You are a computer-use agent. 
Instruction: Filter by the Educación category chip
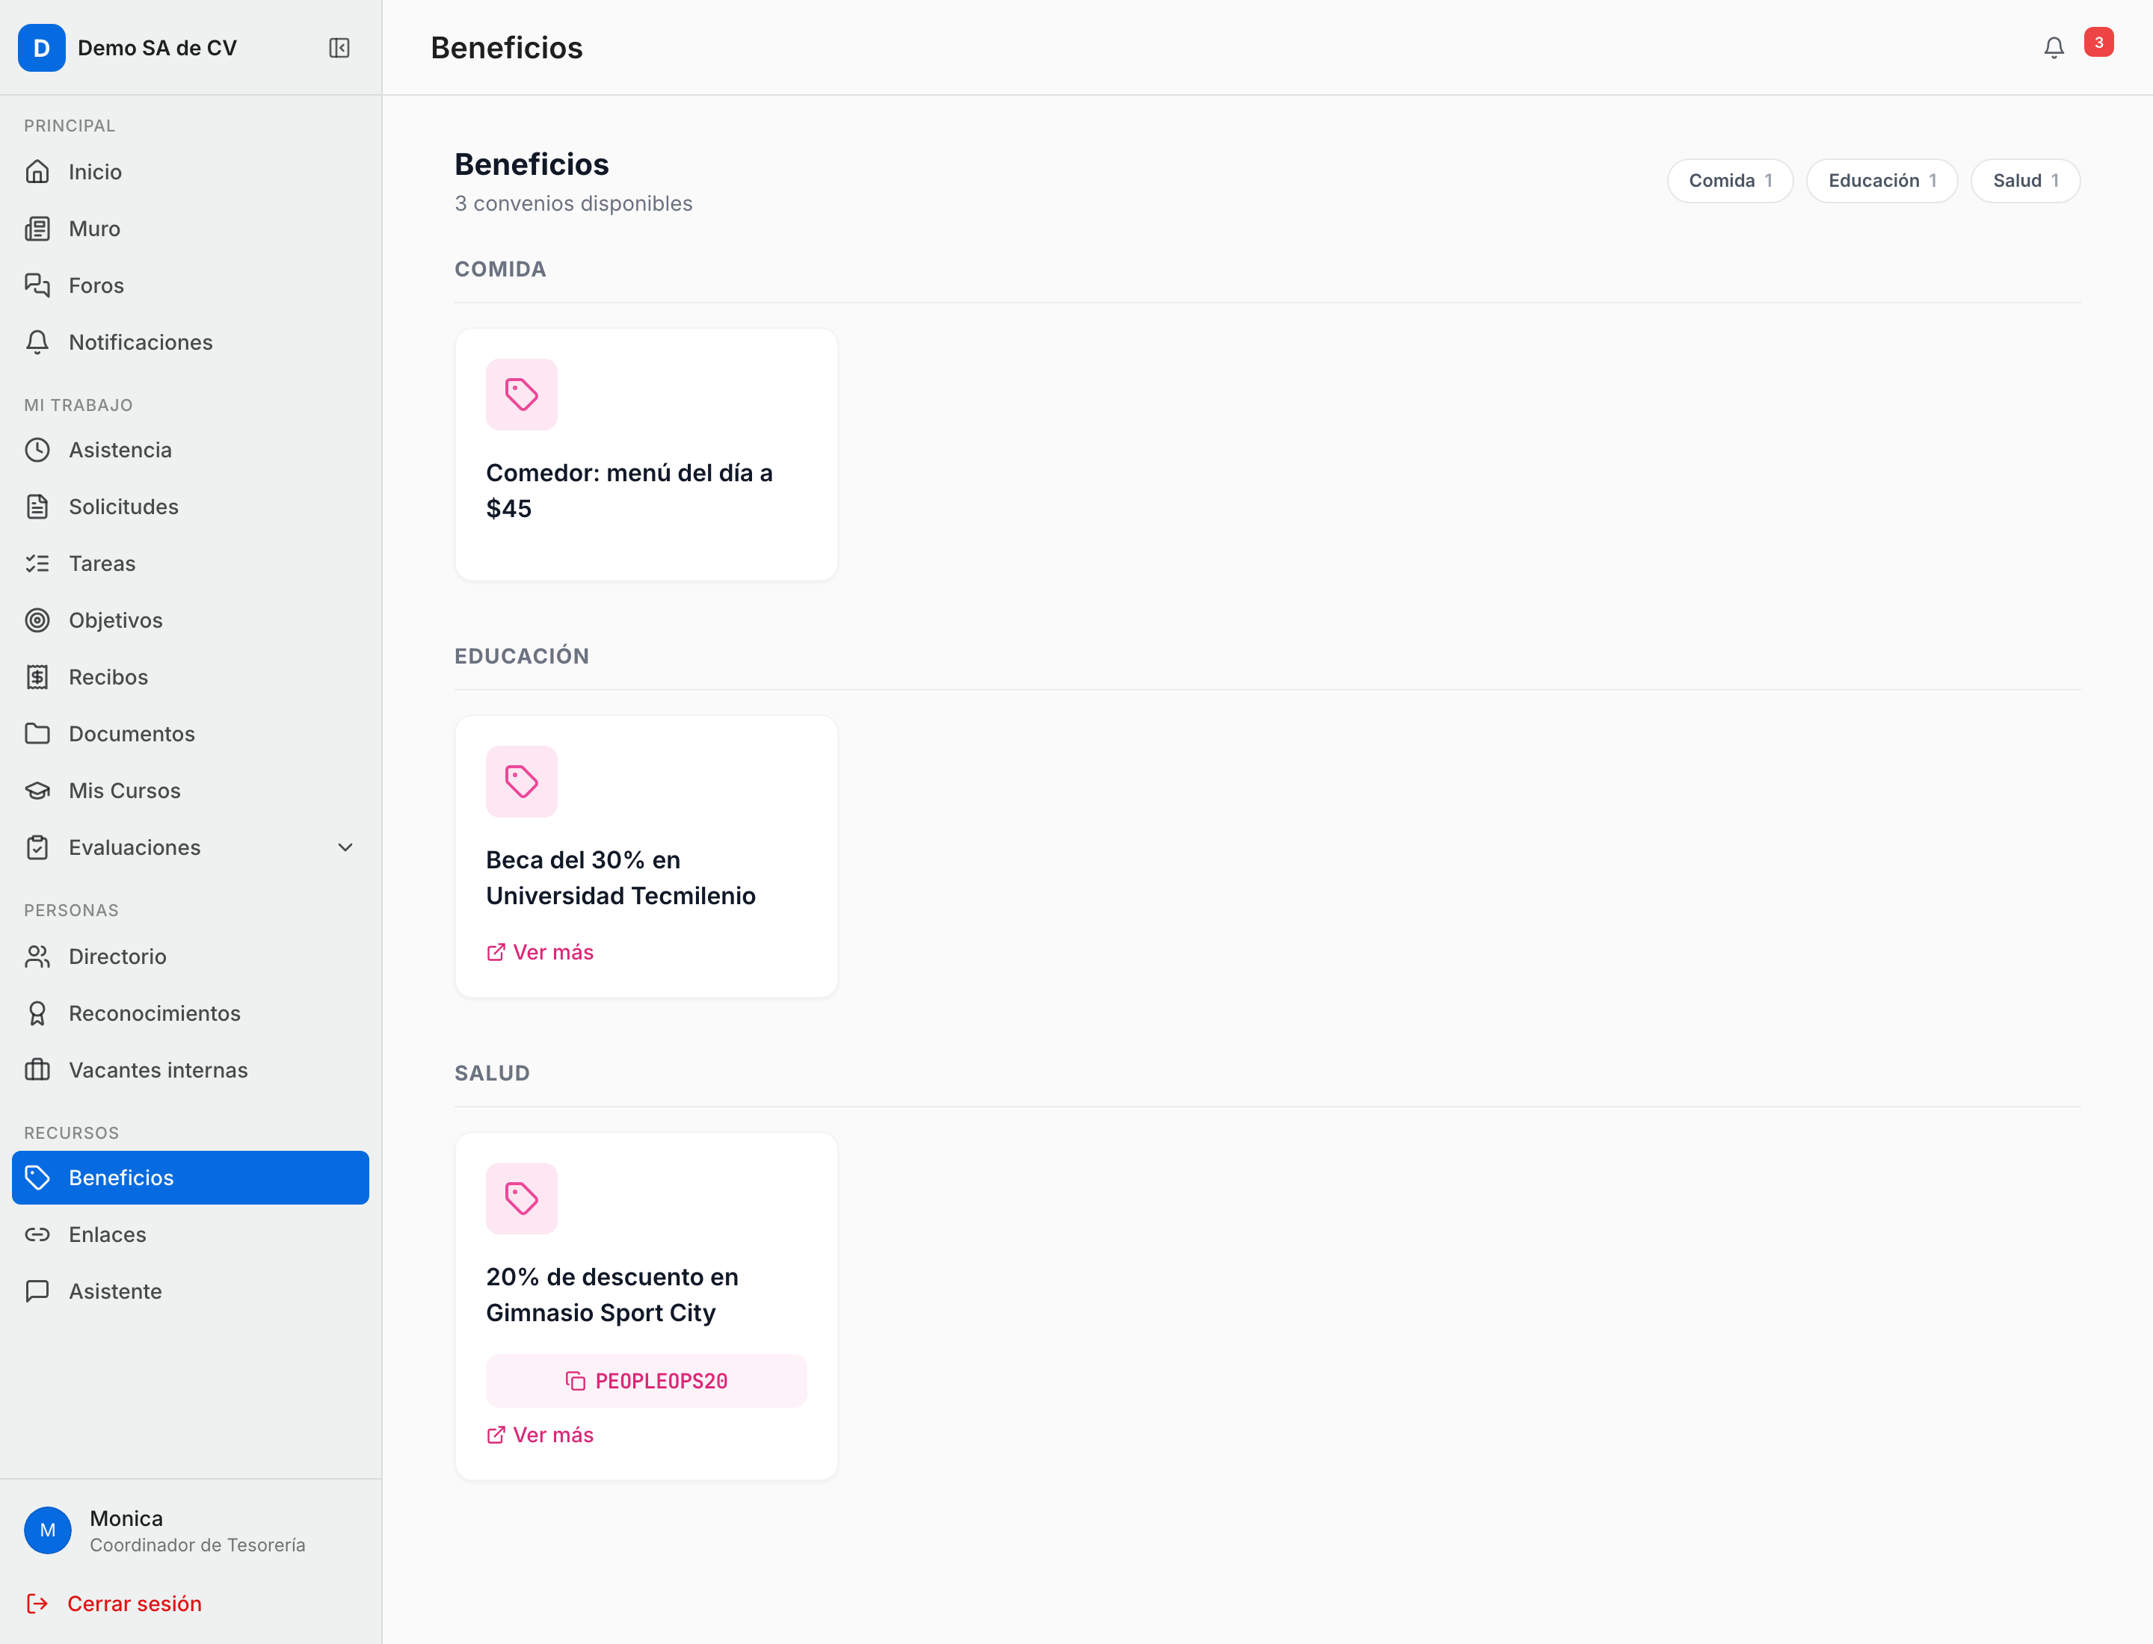pos(1881,181)
